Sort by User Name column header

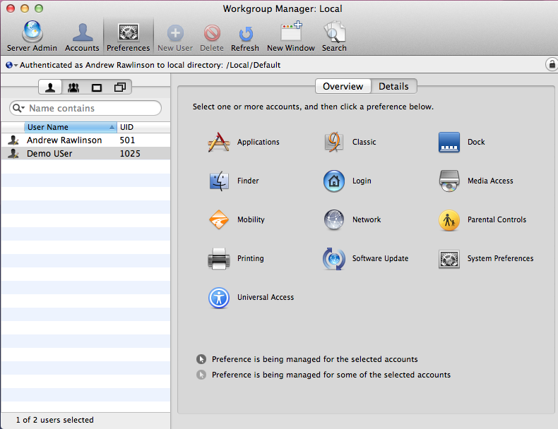(71, 127)
